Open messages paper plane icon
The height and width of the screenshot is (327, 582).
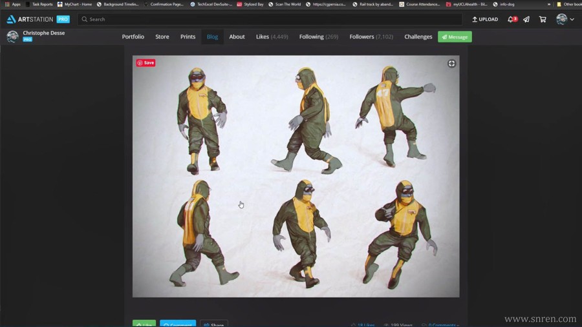point(526,19)
